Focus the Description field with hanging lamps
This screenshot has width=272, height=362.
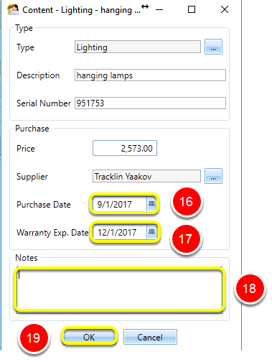coord(150,75)
